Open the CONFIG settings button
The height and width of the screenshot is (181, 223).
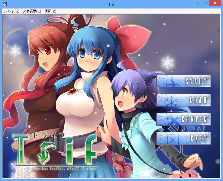coord(184,119)
